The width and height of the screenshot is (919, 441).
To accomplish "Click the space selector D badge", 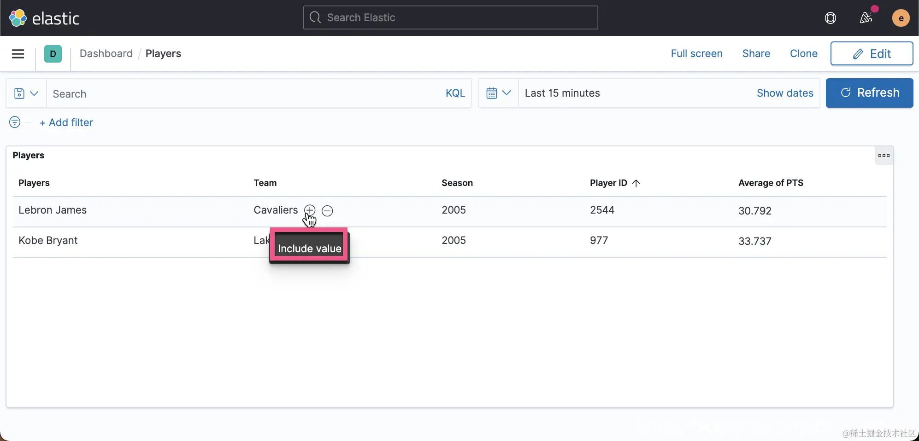I will tap(53, 54).
